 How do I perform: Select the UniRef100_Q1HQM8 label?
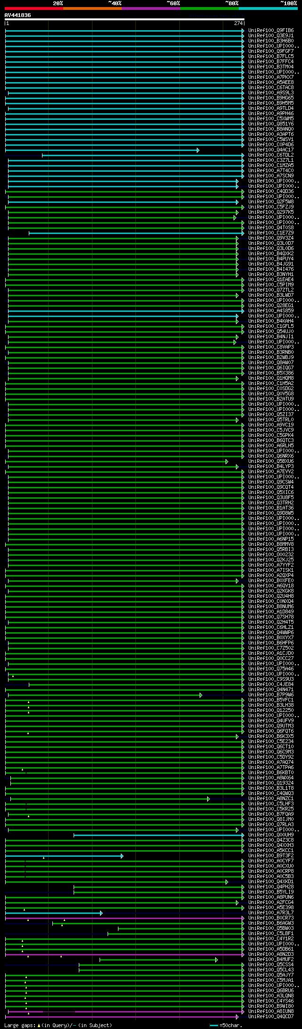271,378
